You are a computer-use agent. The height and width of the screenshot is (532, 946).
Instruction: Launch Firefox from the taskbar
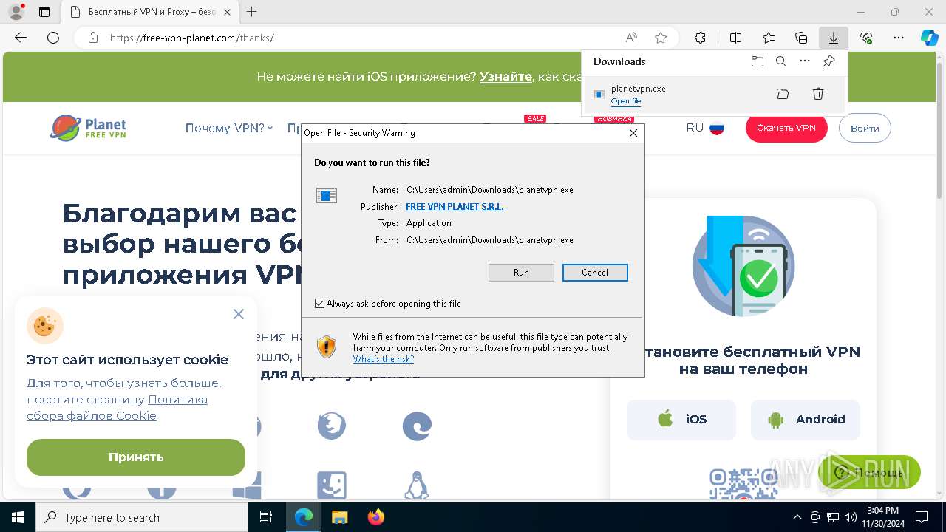click(376, 517)
